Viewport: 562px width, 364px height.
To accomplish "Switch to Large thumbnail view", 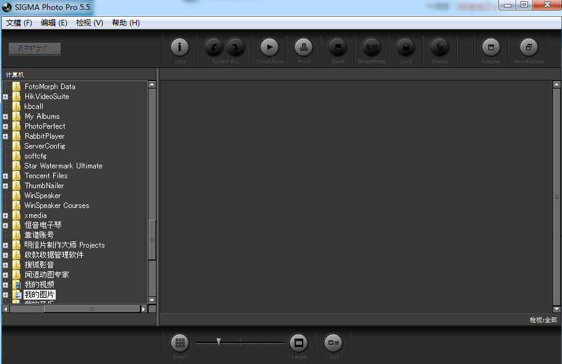I will 298,343.
